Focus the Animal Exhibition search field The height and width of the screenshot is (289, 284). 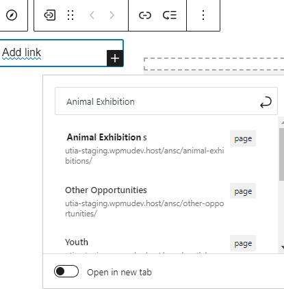coord(166,101)
